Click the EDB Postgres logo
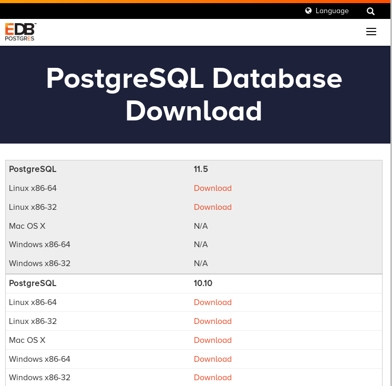392x386 pixels. coord(20,32)
